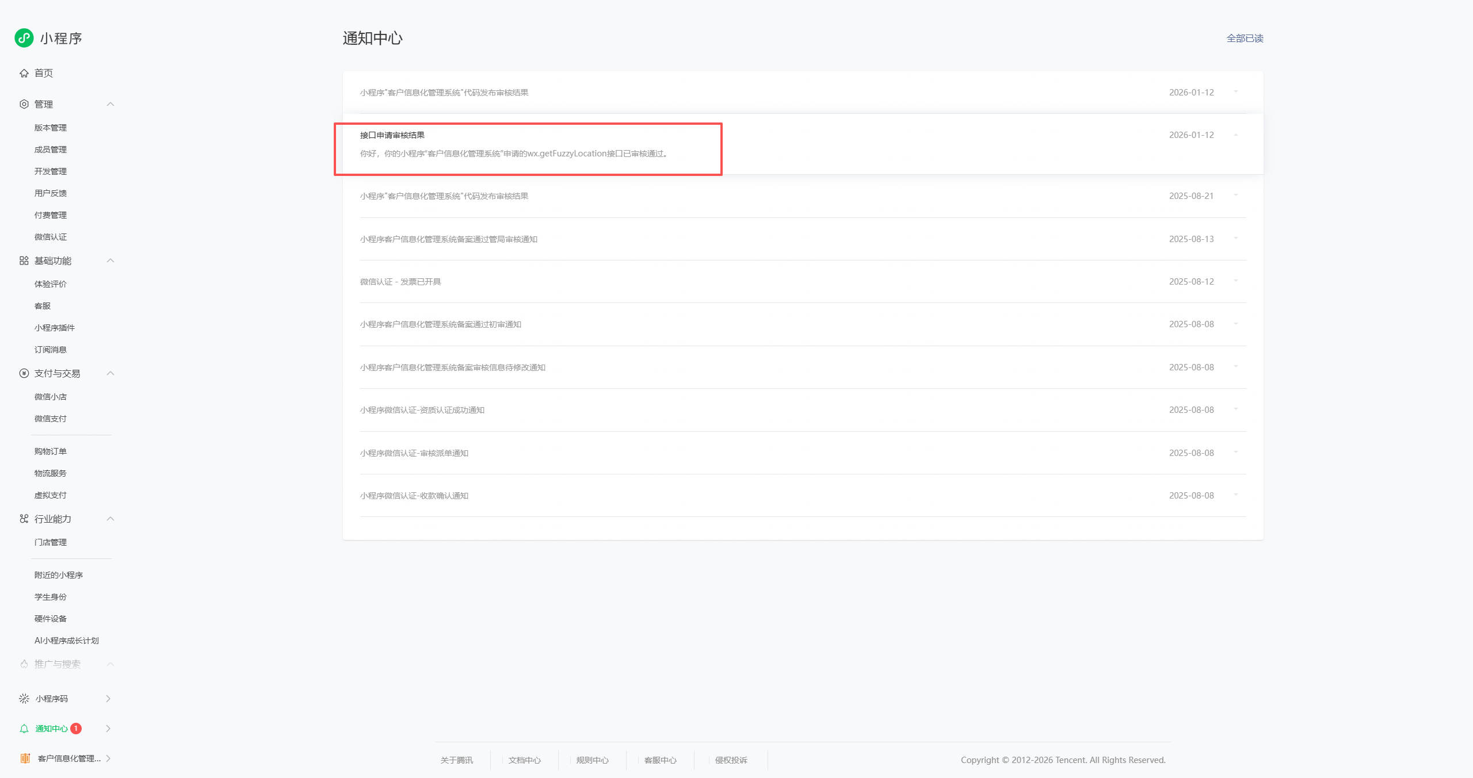This screenshot has height=778, width=1473.
Task: Click the home icon beside 首页
Action: click(24, 73)
